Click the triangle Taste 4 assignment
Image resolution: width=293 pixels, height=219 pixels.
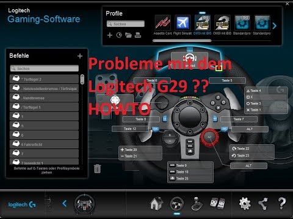(266, 91)
